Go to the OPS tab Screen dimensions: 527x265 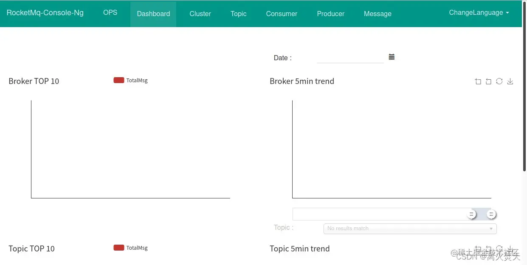tap(110, 13)
